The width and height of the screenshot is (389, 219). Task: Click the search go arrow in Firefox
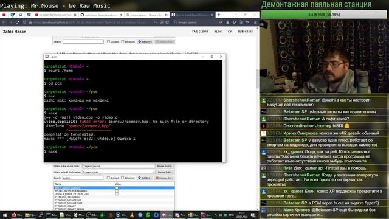point(220,22)
